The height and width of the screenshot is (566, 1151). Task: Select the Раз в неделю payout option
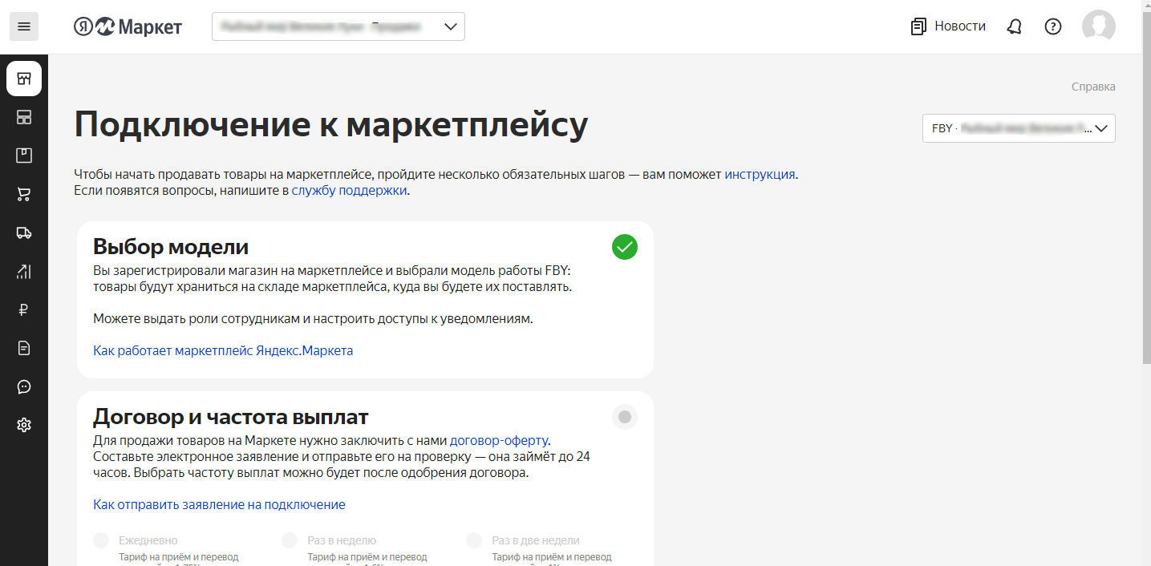click(x=290, y=540)
